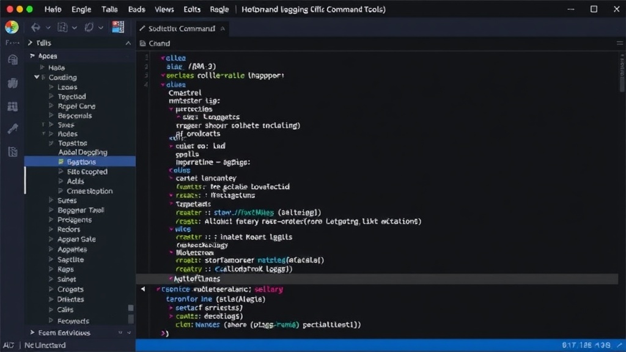
Task: Select the Bgations tree item
Action: [x=80, y=161]
